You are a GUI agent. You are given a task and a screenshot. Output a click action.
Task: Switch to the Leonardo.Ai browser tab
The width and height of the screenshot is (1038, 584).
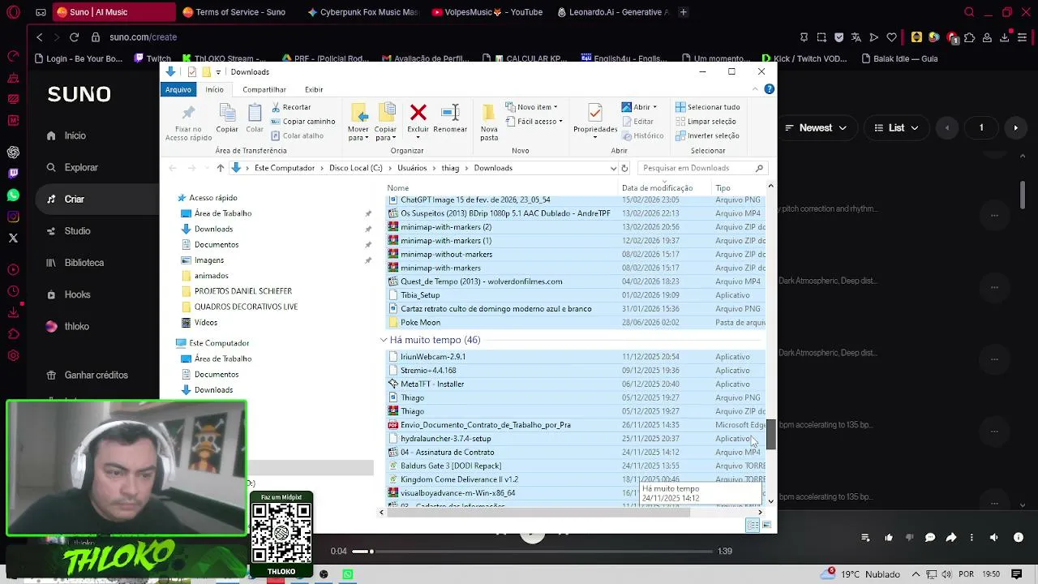click(615, 12)
